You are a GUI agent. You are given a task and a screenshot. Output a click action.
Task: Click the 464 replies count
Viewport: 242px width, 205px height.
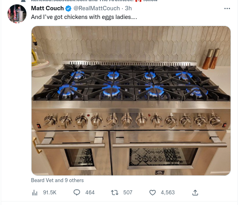90,192
